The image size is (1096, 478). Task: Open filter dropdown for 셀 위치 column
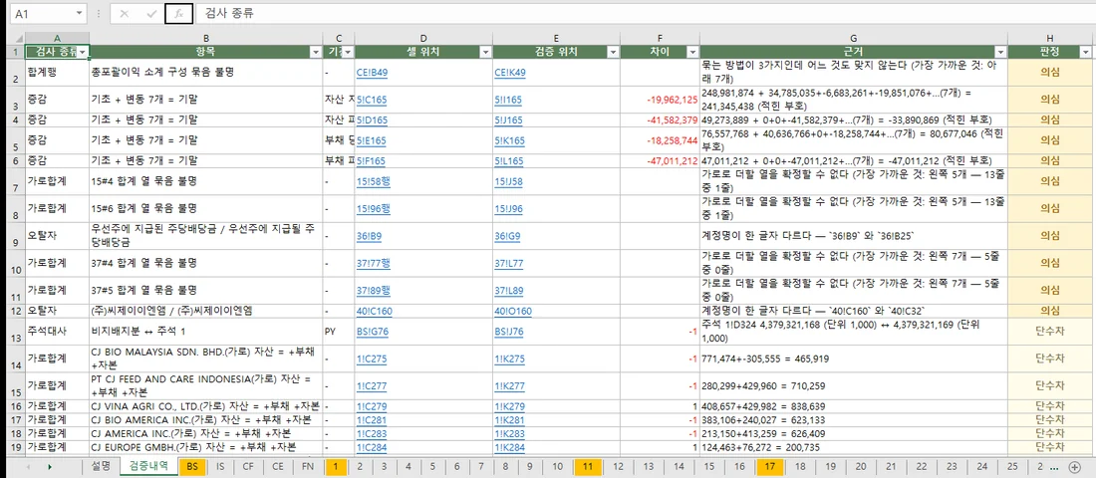point(485,52)
